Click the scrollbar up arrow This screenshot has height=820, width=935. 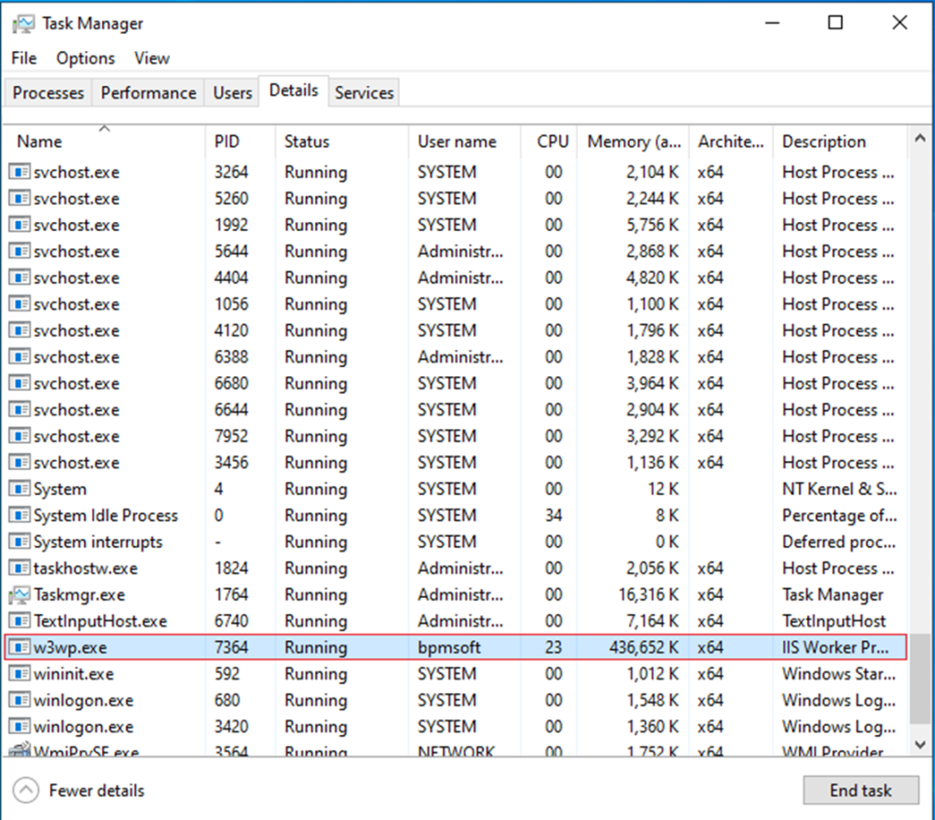(920, 139)
